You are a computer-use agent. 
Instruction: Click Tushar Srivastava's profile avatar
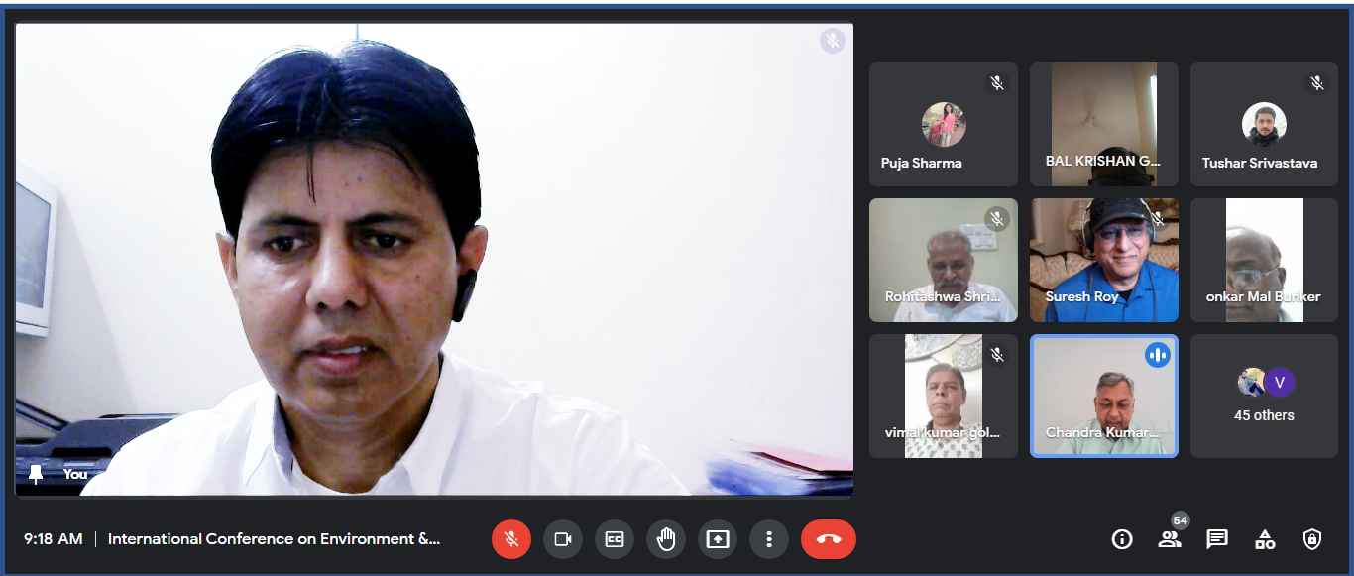coord(1264,124)
